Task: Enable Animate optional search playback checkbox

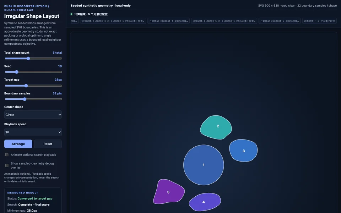Action: tap(7, 155)
